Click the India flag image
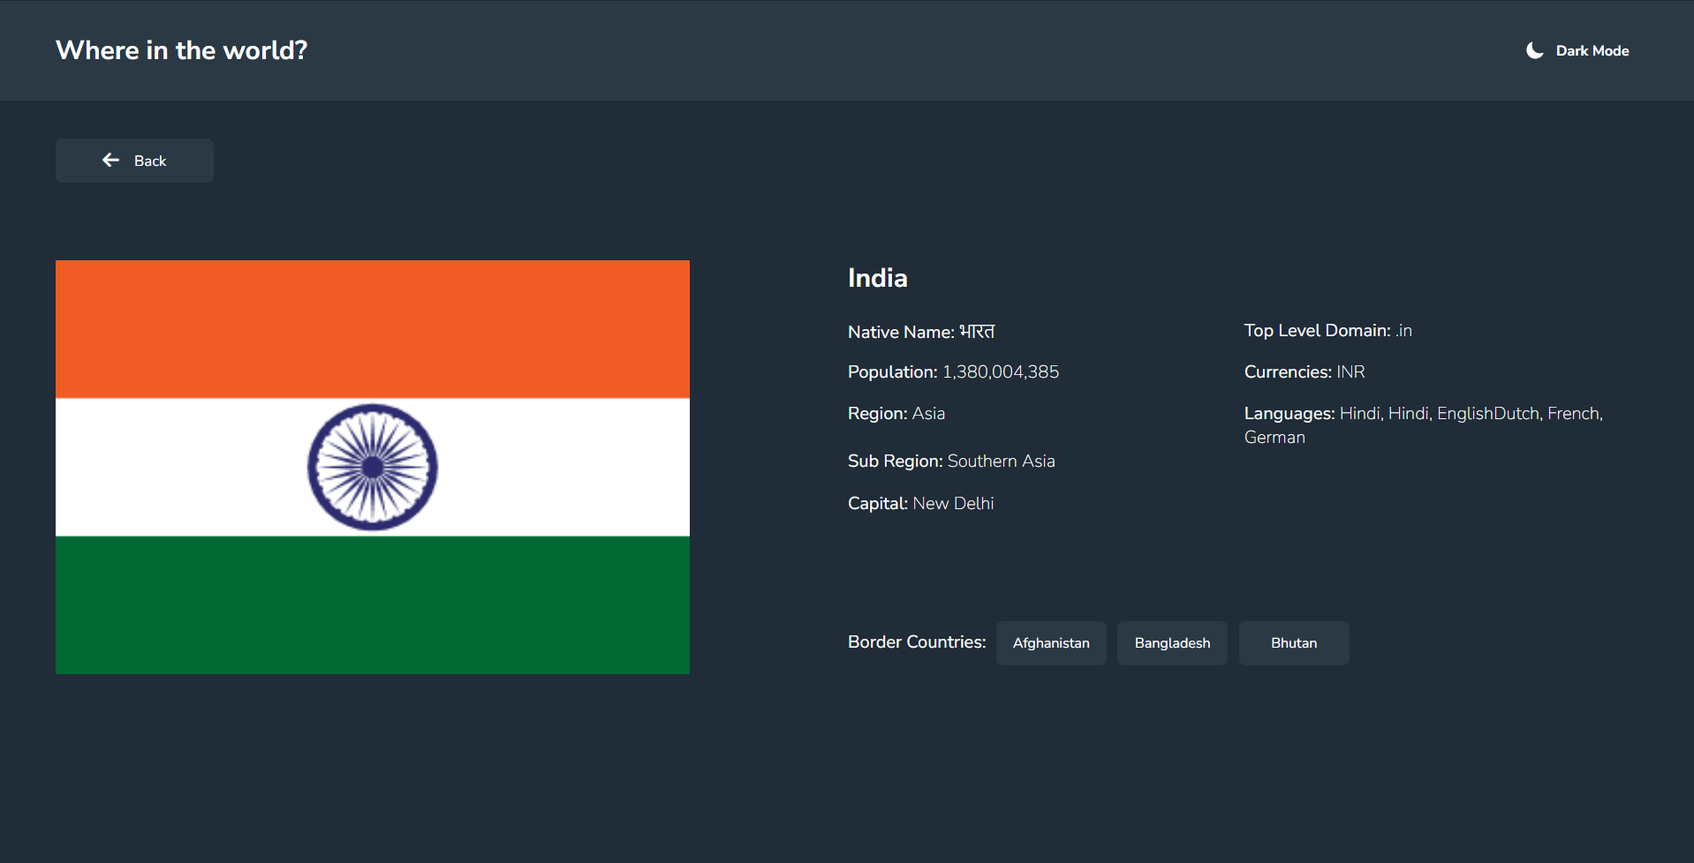Screen dimensions: 1694x863 (x=373, y=467)
